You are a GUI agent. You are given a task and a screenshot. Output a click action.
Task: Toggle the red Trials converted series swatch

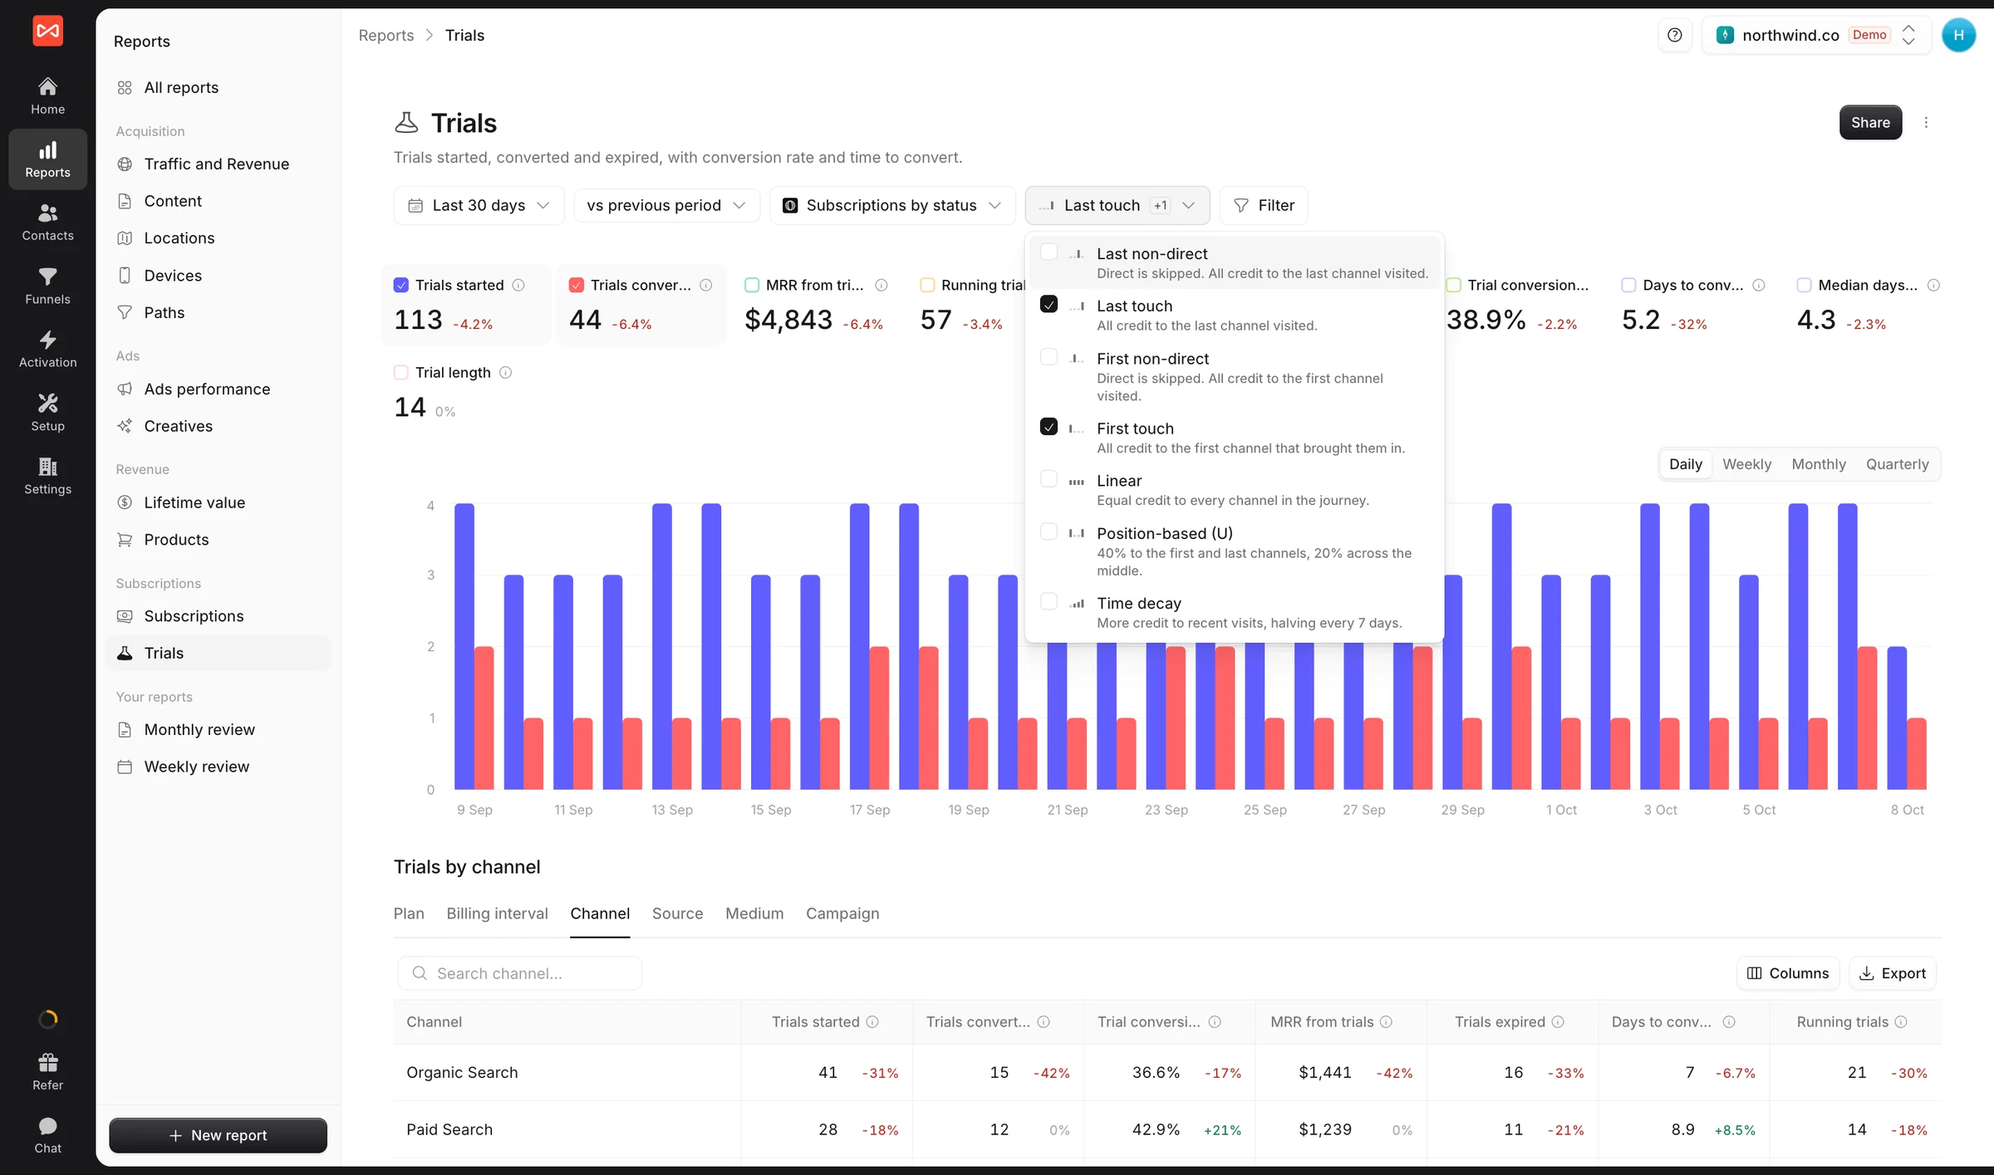click(577, 285)
